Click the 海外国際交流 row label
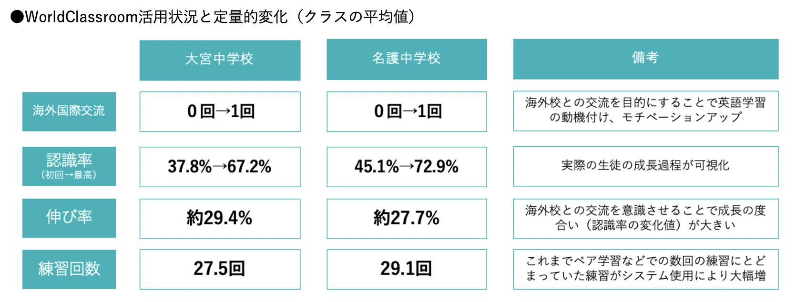796x302 pixels. (69, 111)
